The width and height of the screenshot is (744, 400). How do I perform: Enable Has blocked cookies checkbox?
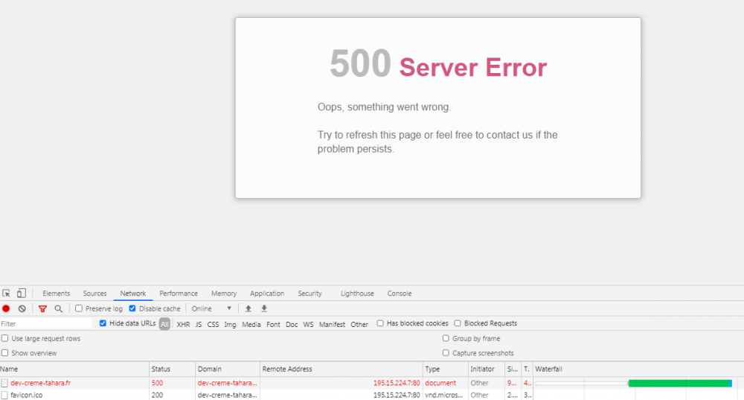[380, 323]
